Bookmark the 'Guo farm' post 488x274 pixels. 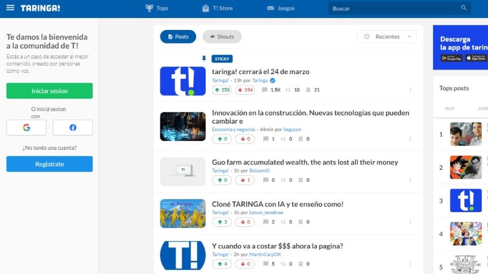(304, 180)
